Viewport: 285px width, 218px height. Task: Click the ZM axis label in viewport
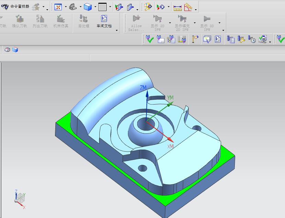pyautogui.click(x=143, y=88)
